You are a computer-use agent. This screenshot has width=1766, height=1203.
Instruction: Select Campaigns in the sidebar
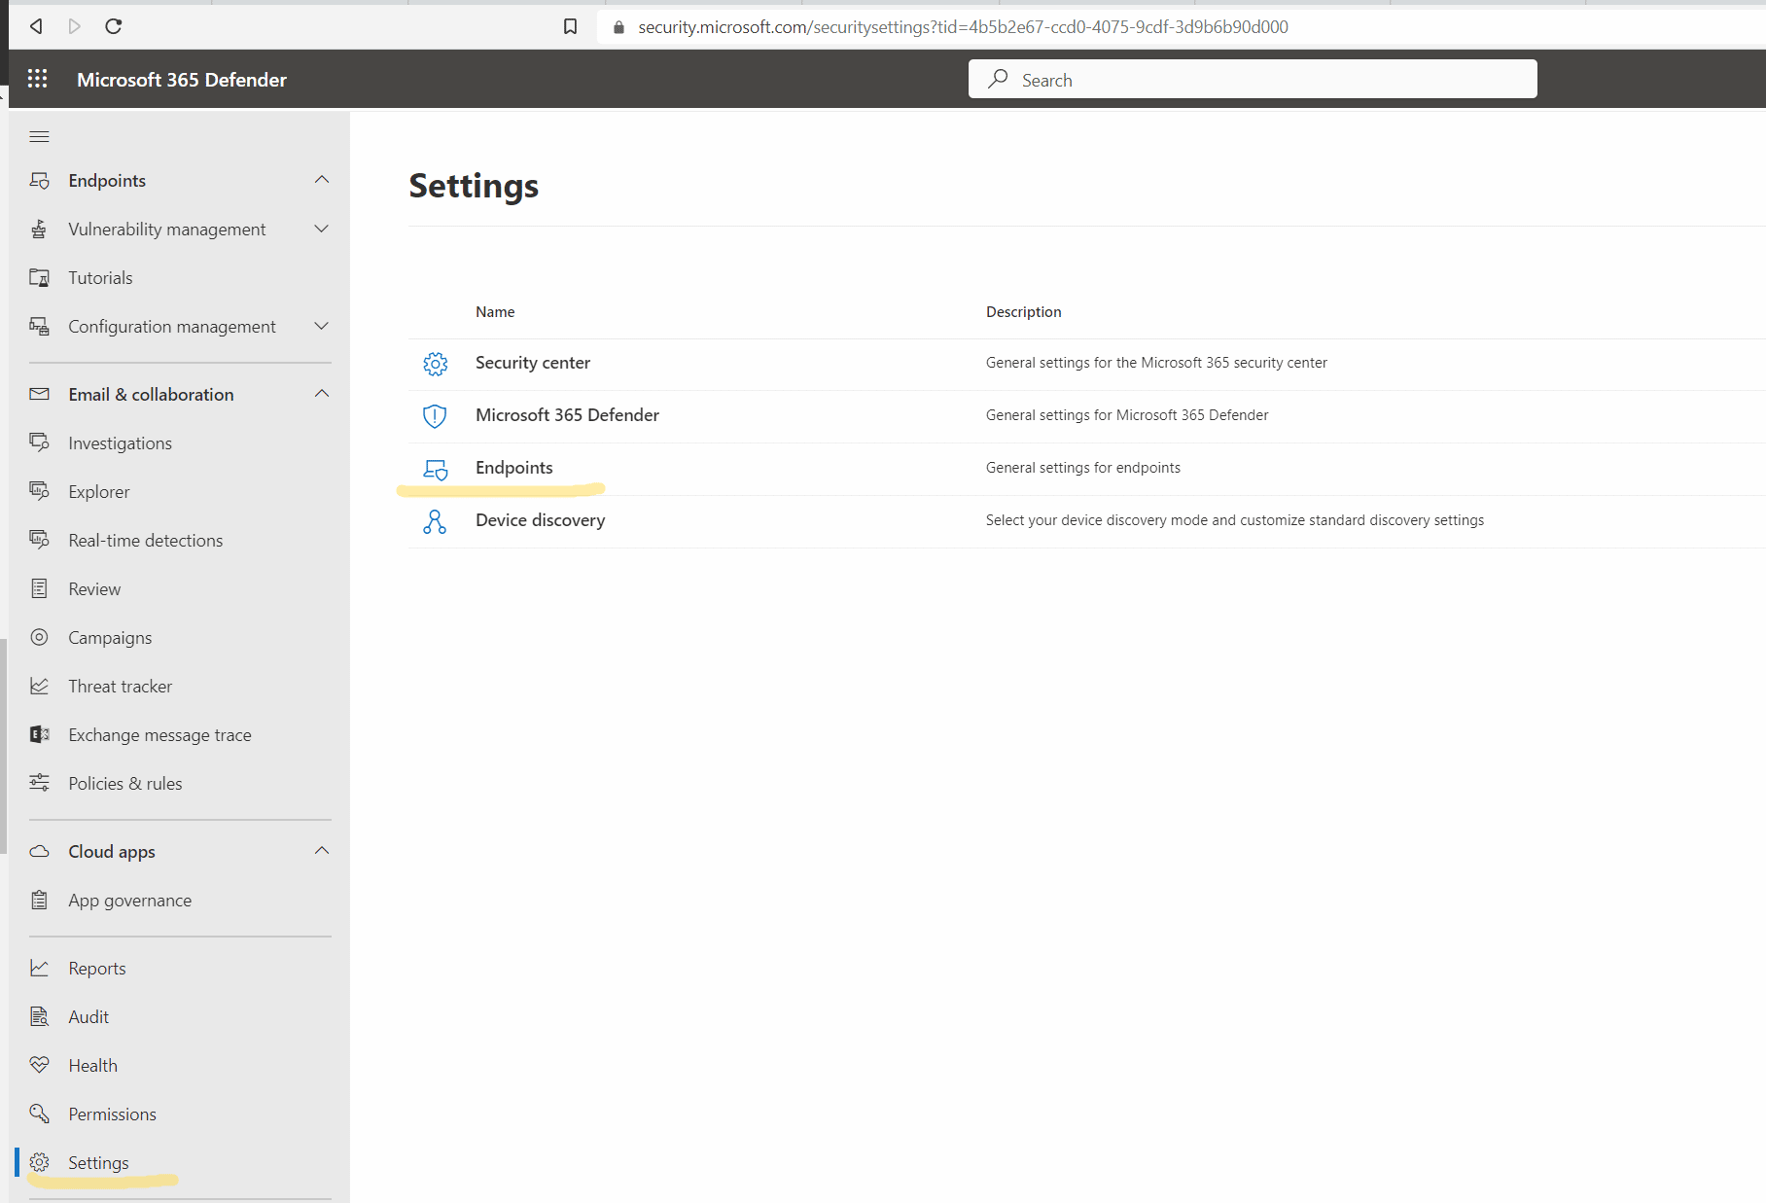coord(110,637)
